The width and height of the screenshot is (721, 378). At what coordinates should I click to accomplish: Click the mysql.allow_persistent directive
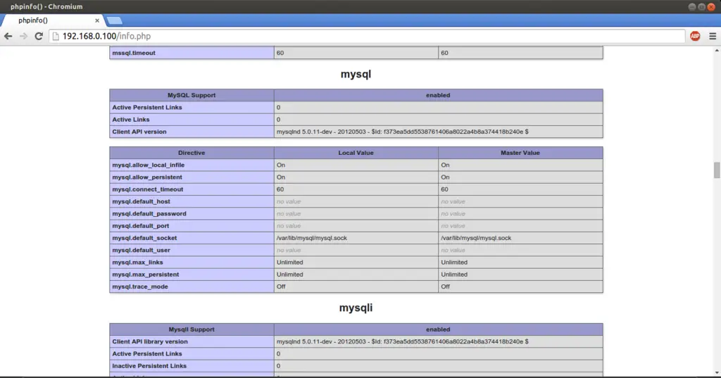(x=147, y=177)
